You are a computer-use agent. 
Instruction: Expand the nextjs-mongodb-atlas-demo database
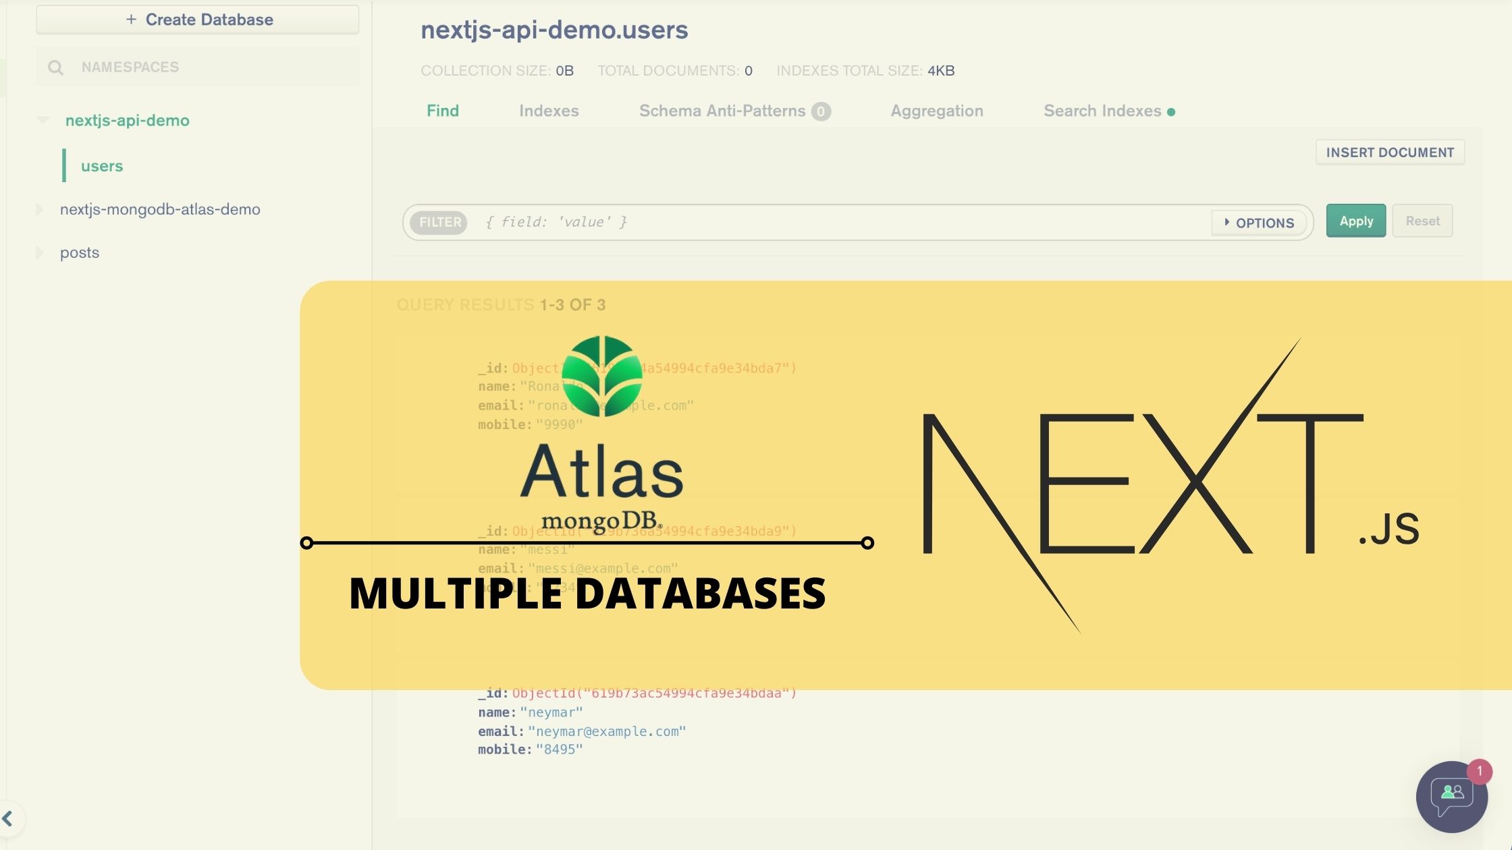40,209
